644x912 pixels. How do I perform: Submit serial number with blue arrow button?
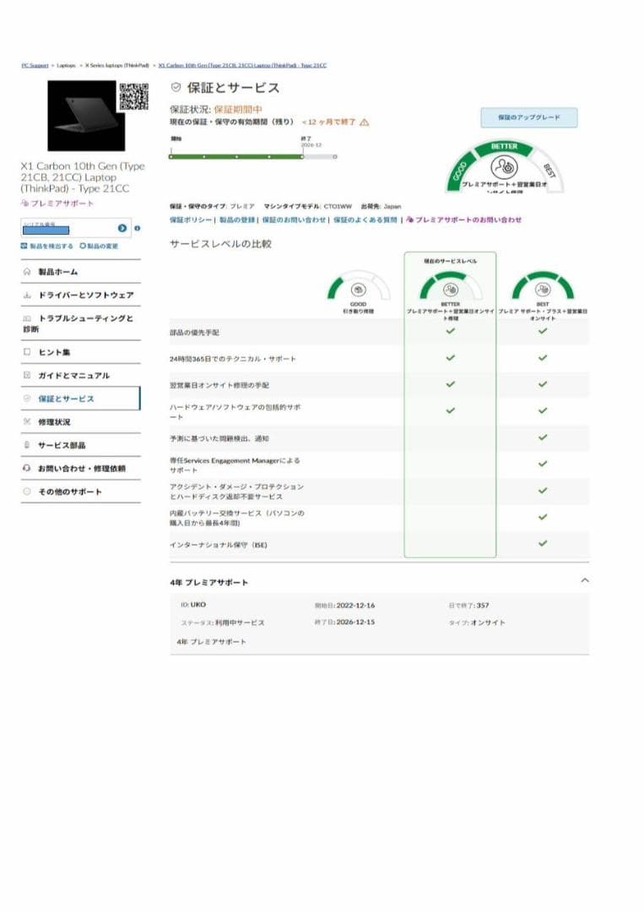[x=122, y=229]
